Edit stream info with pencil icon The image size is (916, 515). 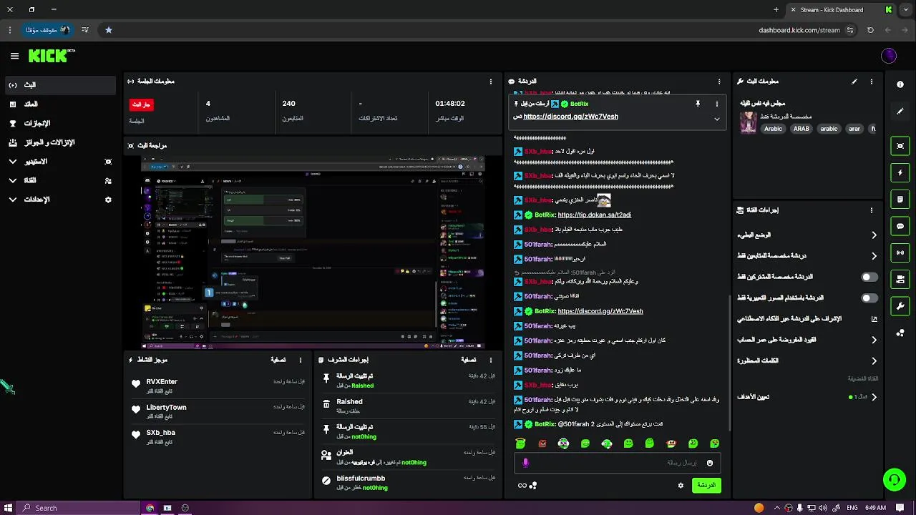pyautogui.click(x=854, y=82)
